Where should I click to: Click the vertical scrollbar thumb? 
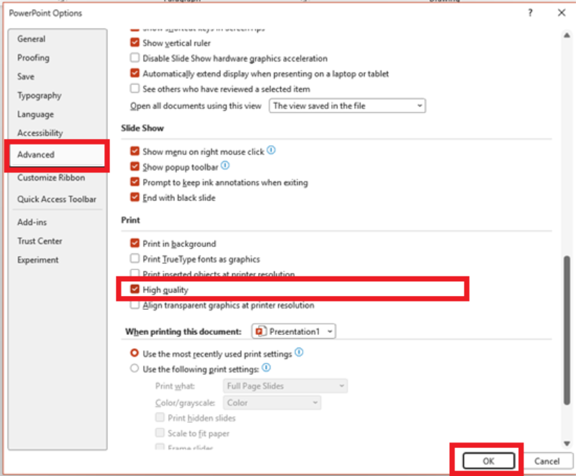[x=567, y=330]
